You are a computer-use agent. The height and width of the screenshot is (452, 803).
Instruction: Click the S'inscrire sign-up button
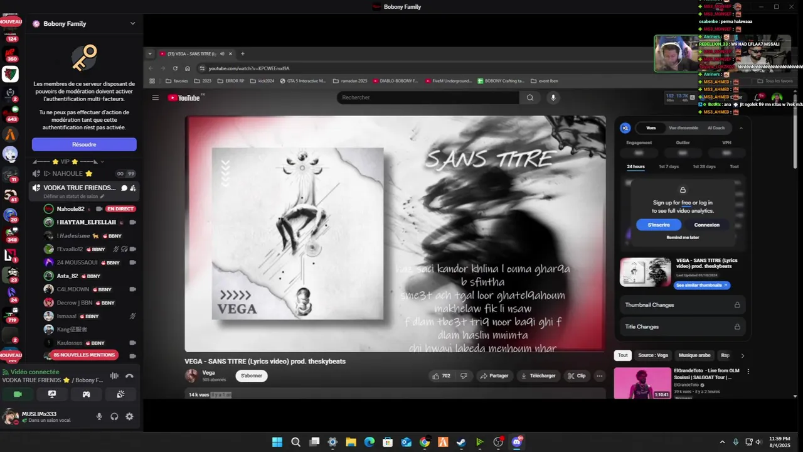click(659, 225)
